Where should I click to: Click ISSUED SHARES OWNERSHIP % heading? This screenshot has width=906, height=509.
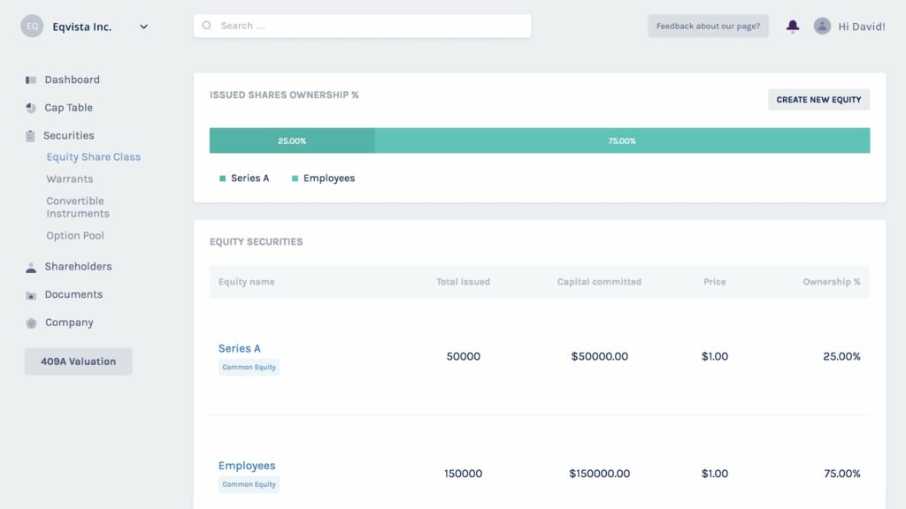point(284,95)
